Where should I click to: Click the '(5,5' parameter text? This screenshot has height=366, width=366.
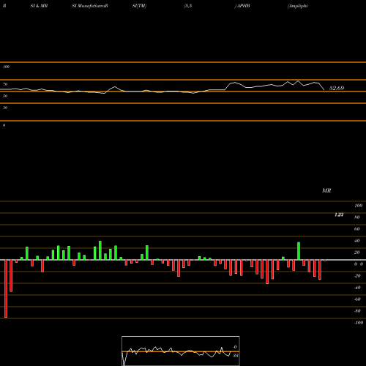pos(188,6)
